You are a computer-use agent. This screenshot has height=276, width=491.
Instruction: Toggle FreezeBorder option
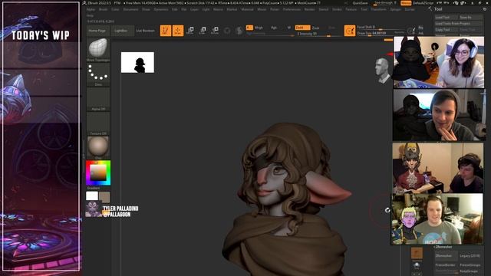[446, 265]
